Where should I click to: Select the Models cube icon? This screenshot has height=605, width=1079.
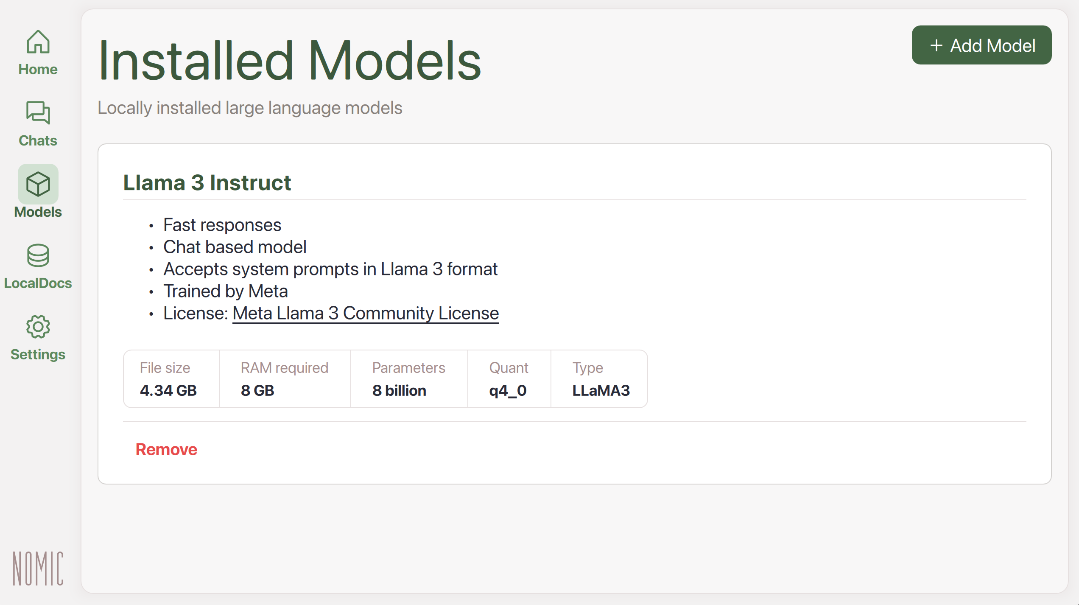pos(38,184)
